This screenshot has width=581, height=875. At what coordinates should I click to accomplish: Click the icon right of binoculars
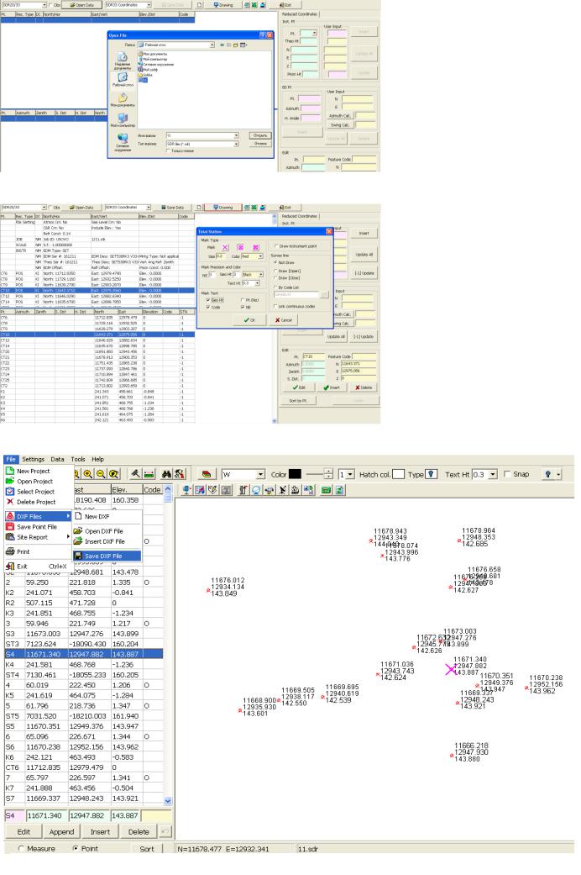(179, 474)
